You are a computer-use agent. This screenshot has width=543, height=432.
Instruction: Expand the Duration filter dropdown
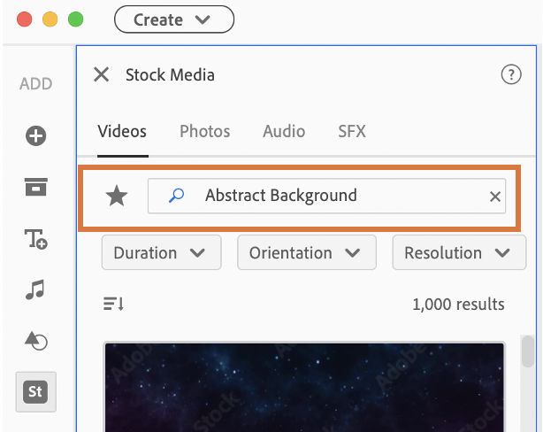[x=161, y=252]
